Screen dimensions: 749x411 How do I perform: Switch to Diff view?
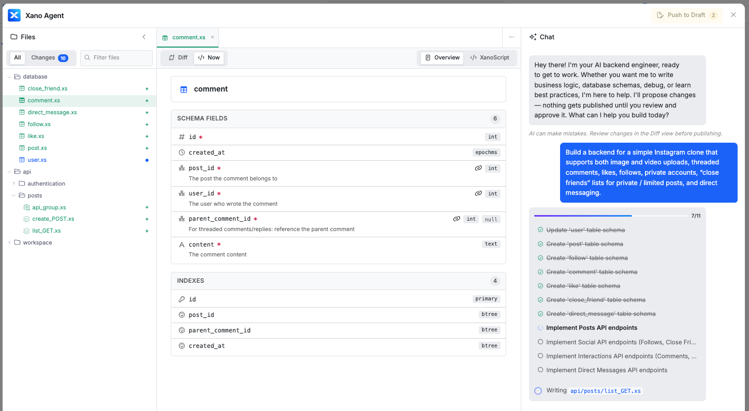pyautogui.click(x=178, y=58)
